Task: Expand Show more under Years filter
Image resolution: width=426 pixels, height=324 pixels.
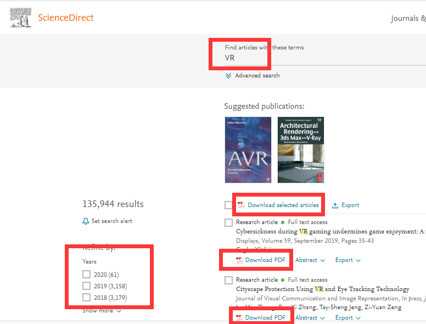Action: [x=102, y=311]
